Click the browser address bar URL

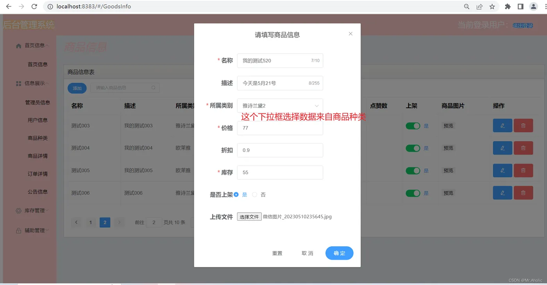pos(94,7)
